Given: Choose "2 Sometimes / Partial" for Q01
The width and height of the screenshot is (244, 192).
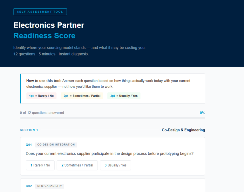Looking at the screenshot, I should click(x=77, y=165).
